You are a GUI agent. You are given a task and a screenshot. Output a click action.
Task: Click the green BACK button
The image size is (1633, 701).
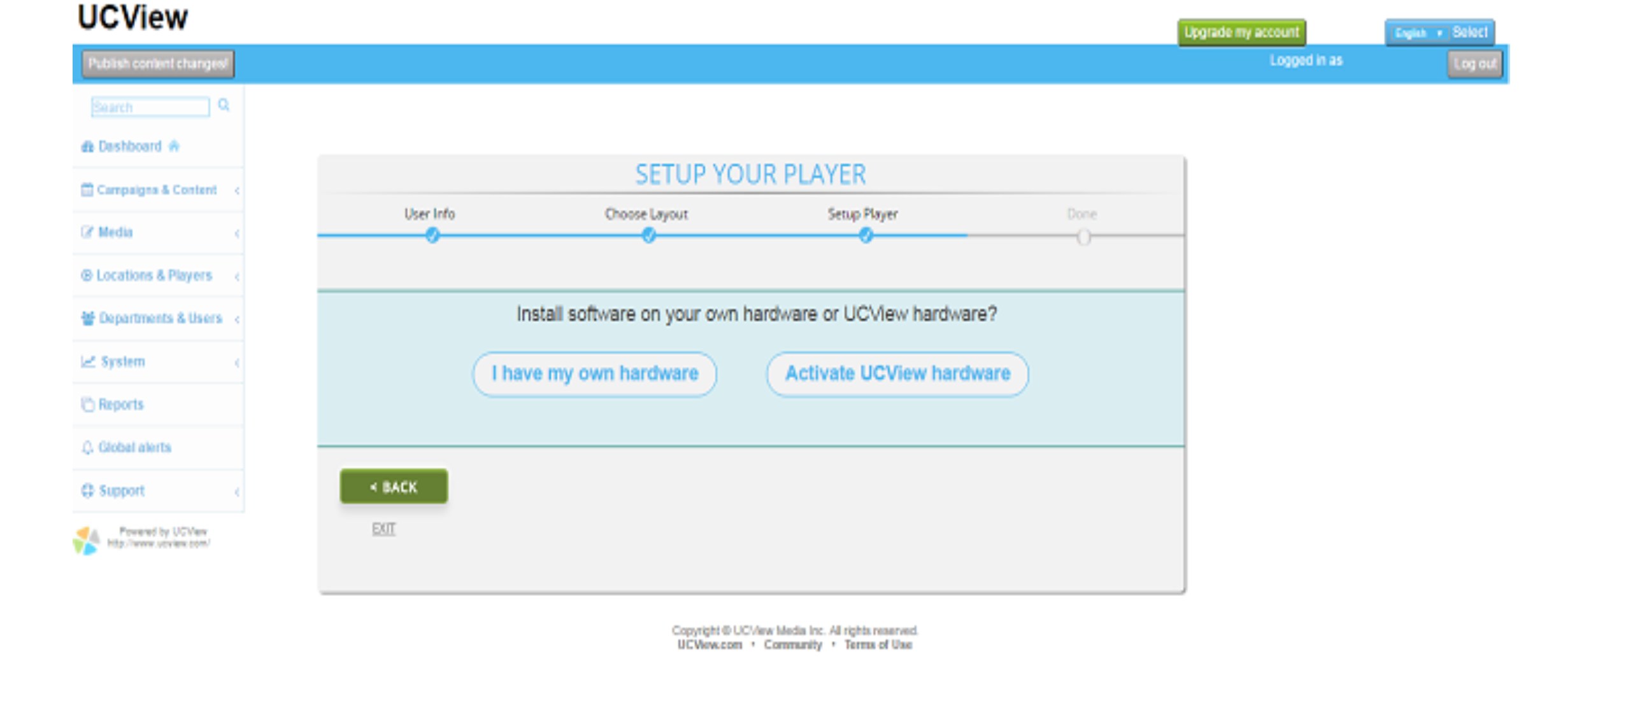point(394,487)
